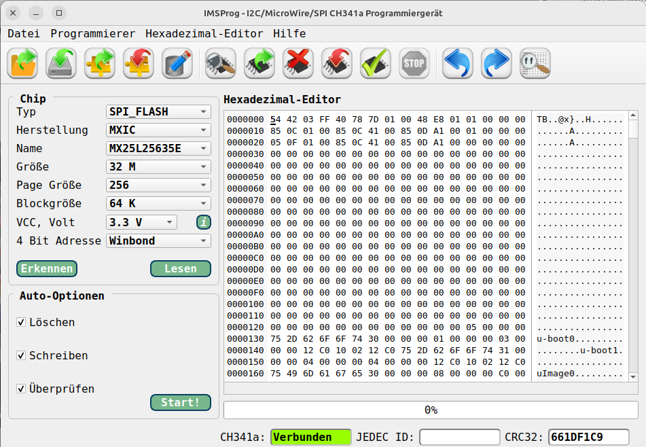Click the open file folder icon
The height and width of the screenshot is (447, 646).
coord(22,63)
